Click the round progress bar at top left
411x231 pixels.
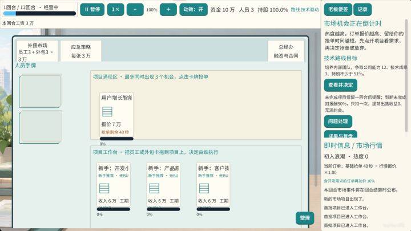click(39, 13)
